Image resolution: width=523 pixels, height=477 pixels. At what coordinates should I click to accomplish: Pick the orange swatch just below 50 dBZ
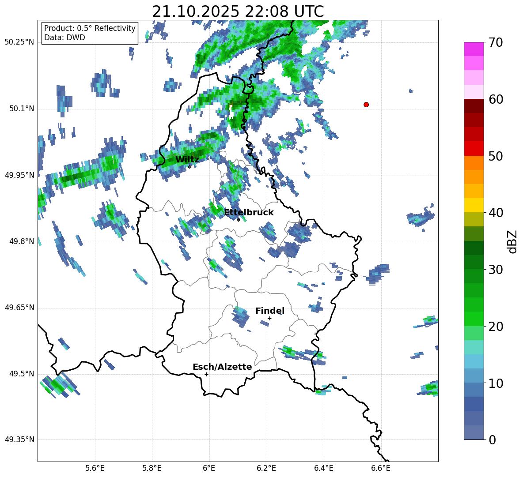click(x=474, y=163)
